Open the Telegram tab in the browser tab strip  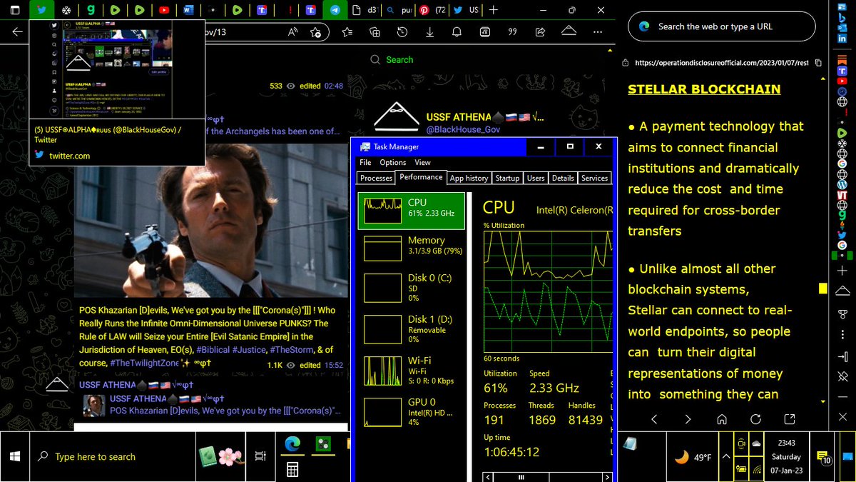point(335,10)
